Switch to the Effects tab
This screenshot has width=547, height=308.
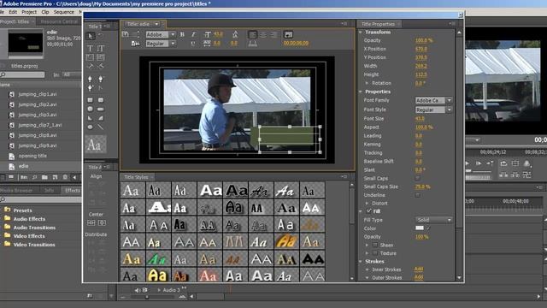click(x=73, y=190)
